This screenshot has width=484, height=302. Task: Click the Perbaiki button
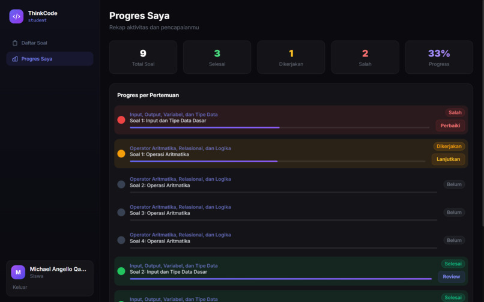coord(450,125)
